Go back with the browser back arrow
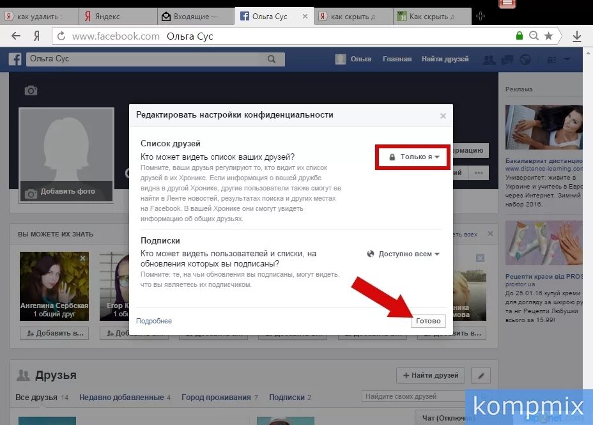Viewport: 593px width, 425px height. coord(16,36)
